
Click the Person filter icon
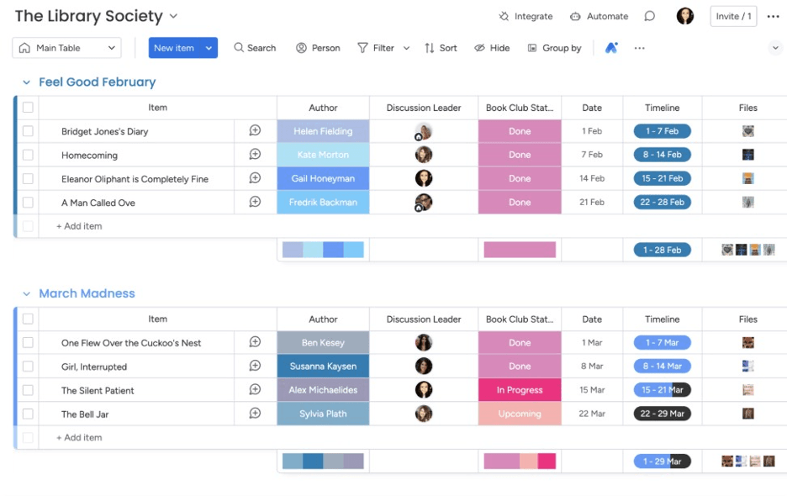pos(318,48)
